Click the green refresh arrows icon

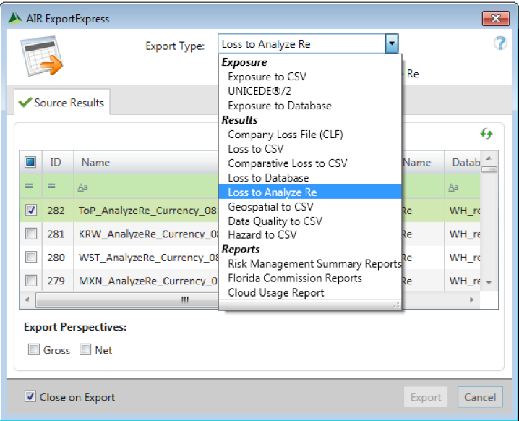click(486, 134)
